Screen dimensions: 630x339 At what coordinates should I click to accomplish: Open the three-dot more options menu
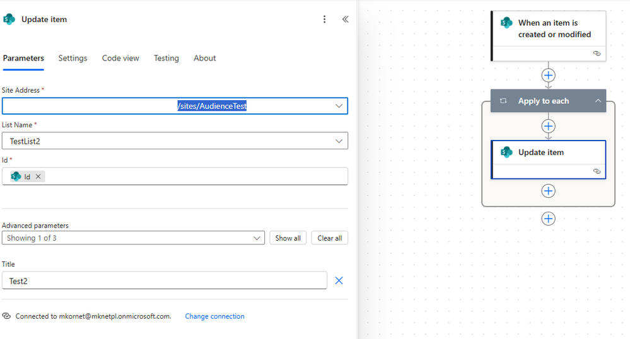tap(324, 20)
